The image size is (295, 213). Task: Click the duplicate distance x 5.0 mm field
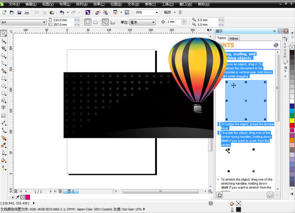point(208,20)
